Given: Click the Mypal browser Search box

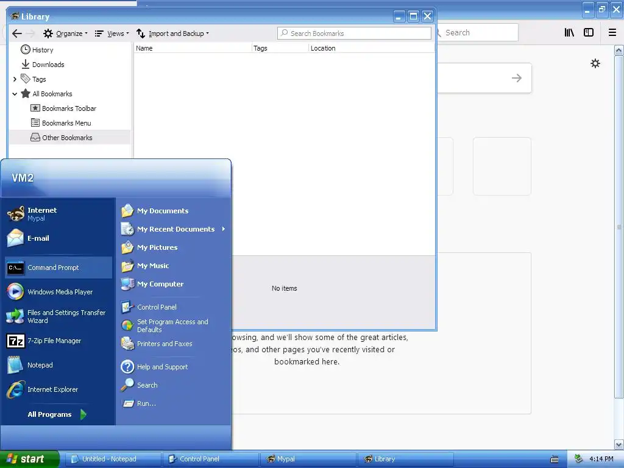Looking at the screenshot, I should (478, 33).
